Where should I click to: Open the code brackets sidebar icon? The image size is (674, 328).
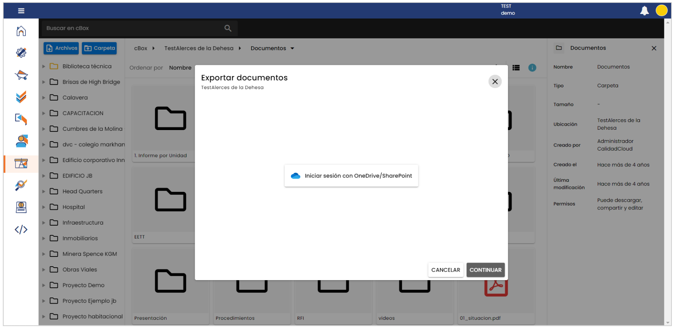click(21, 230)
